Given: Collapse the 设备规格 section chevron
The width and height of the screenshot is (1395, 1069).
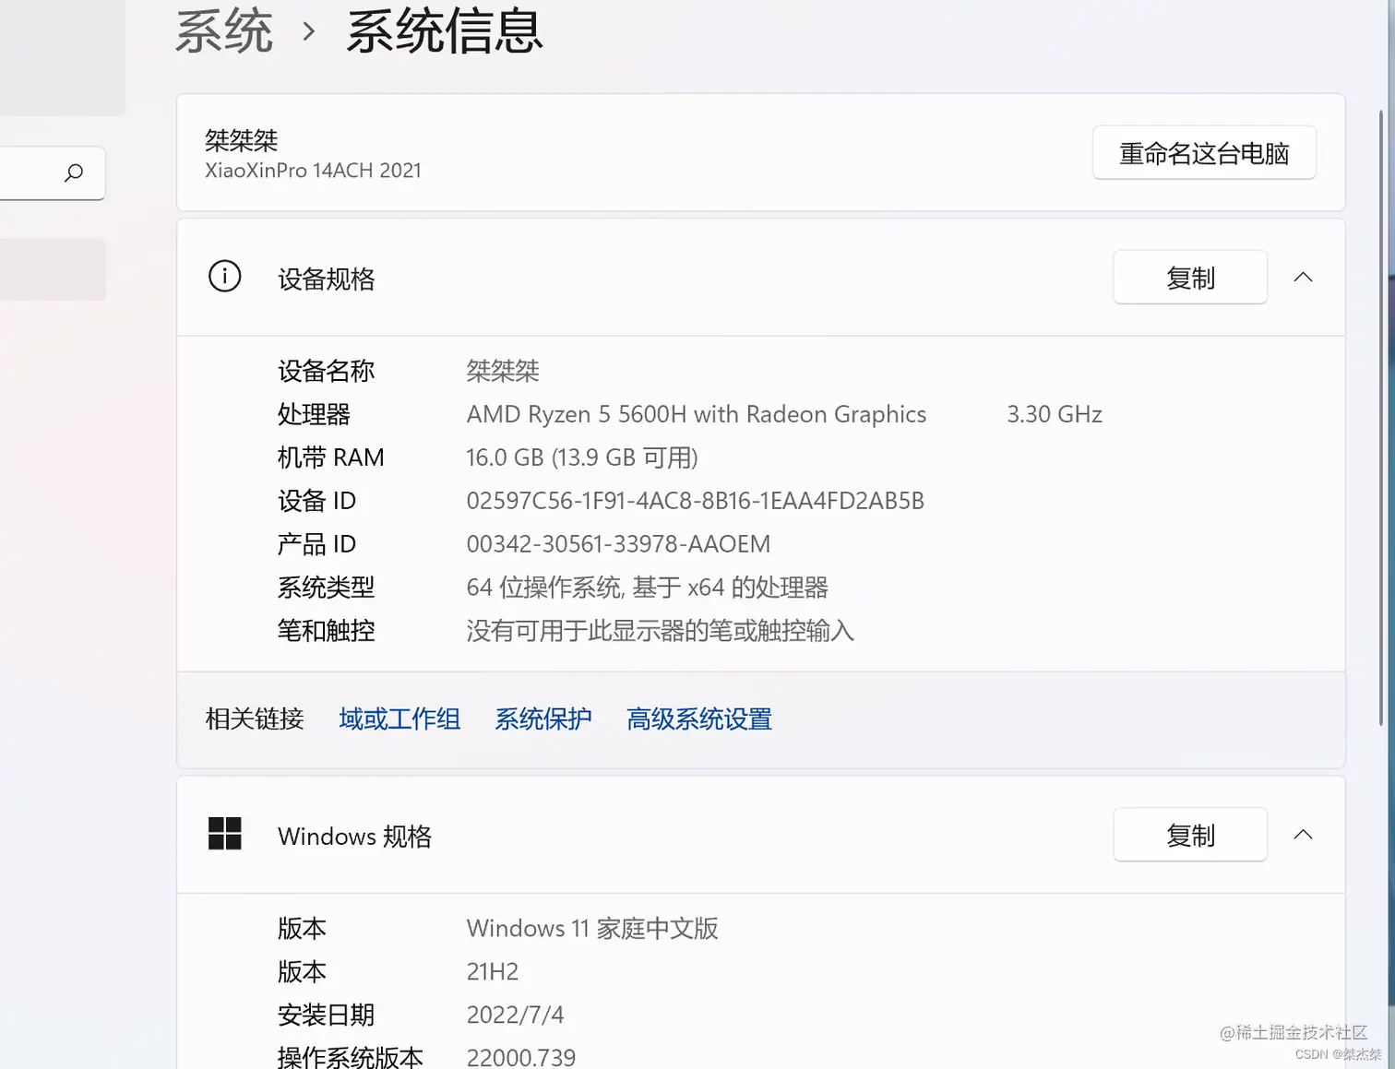Looking at the screenshot, I should coord(1303,277).
